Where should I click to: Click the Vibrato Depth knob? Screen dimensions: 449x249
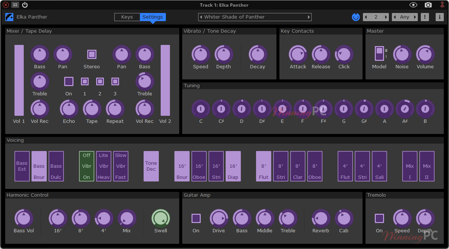coord(224,54)
